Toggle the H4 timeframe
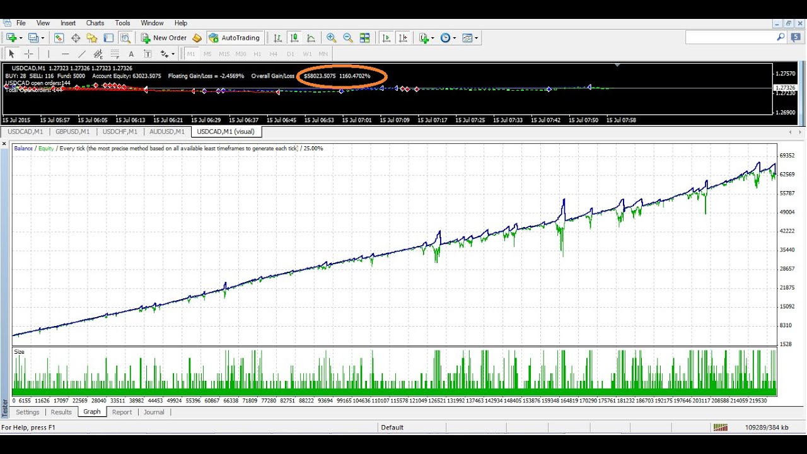Viewport: 807px width, 454px height. (x=274, y=54)
